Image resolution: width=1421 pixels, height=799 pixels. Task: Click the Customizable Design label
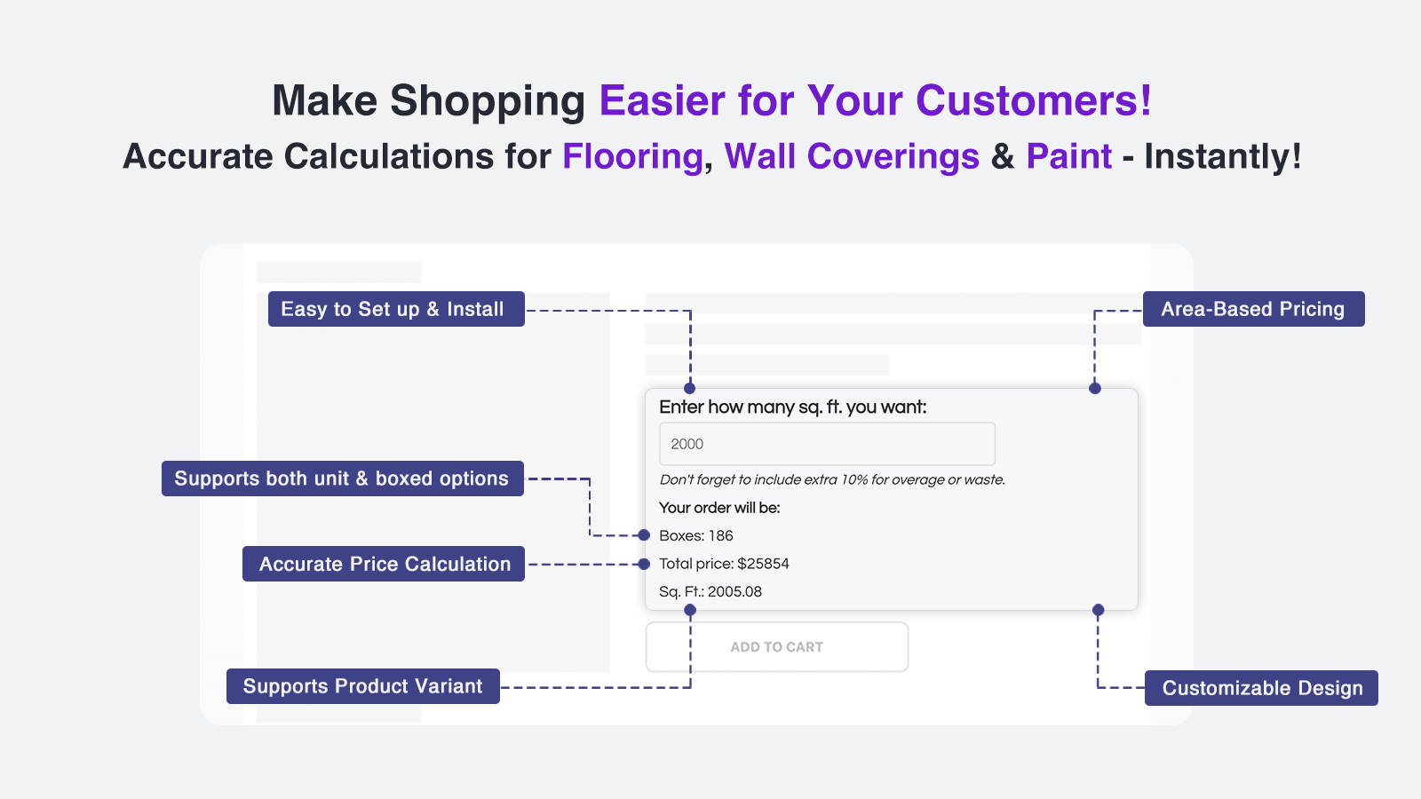click(1261, 688)
